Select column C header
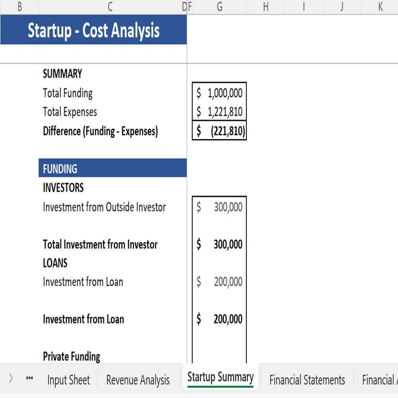Screen dimensions: 398x398 coord(110,7)
